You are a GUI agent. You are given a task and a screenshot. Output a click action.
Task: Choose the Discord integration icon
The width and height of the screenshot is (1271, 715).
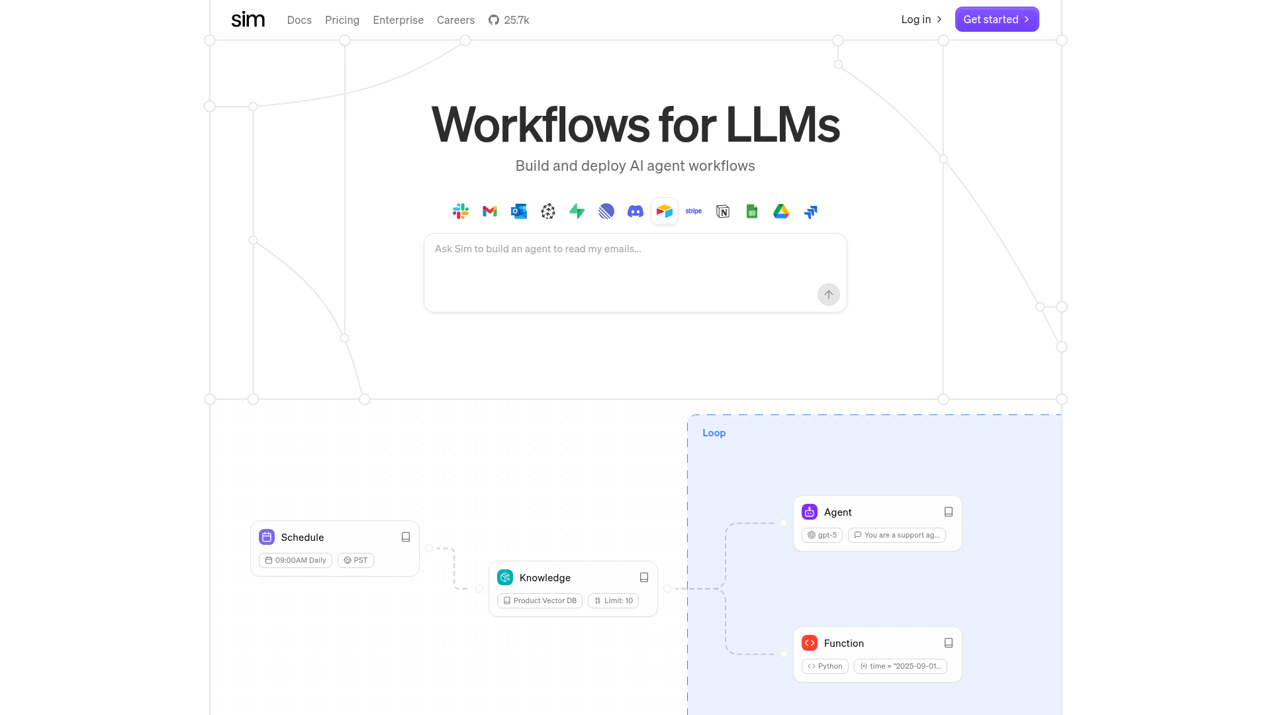point(635,211)
